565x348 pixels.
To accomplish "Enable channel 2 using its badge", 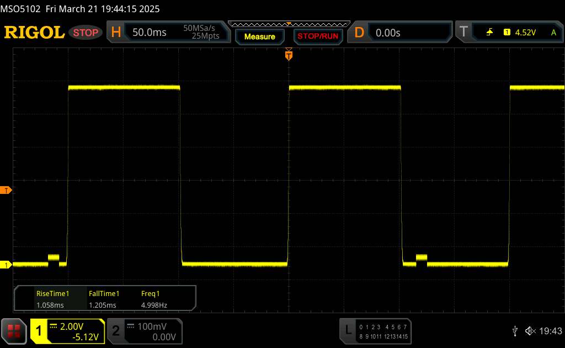I will coord(116,331).
